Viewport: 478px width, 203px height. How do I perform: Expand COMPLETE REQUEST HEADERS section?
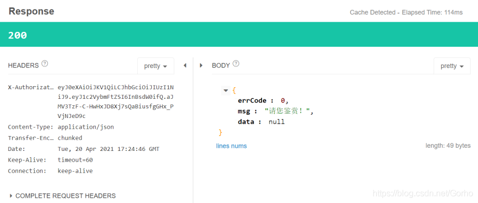click(62, 196)
